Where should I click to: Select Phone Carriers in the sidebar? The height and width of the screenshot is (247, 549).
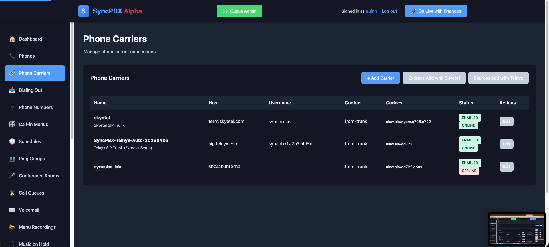(x=35, y=73)
